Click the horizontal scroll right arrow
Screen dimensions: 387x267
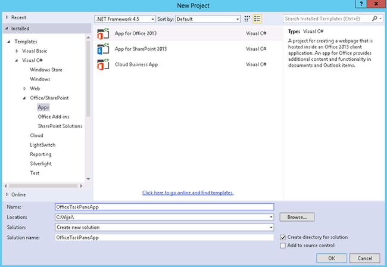click(81, 186)
